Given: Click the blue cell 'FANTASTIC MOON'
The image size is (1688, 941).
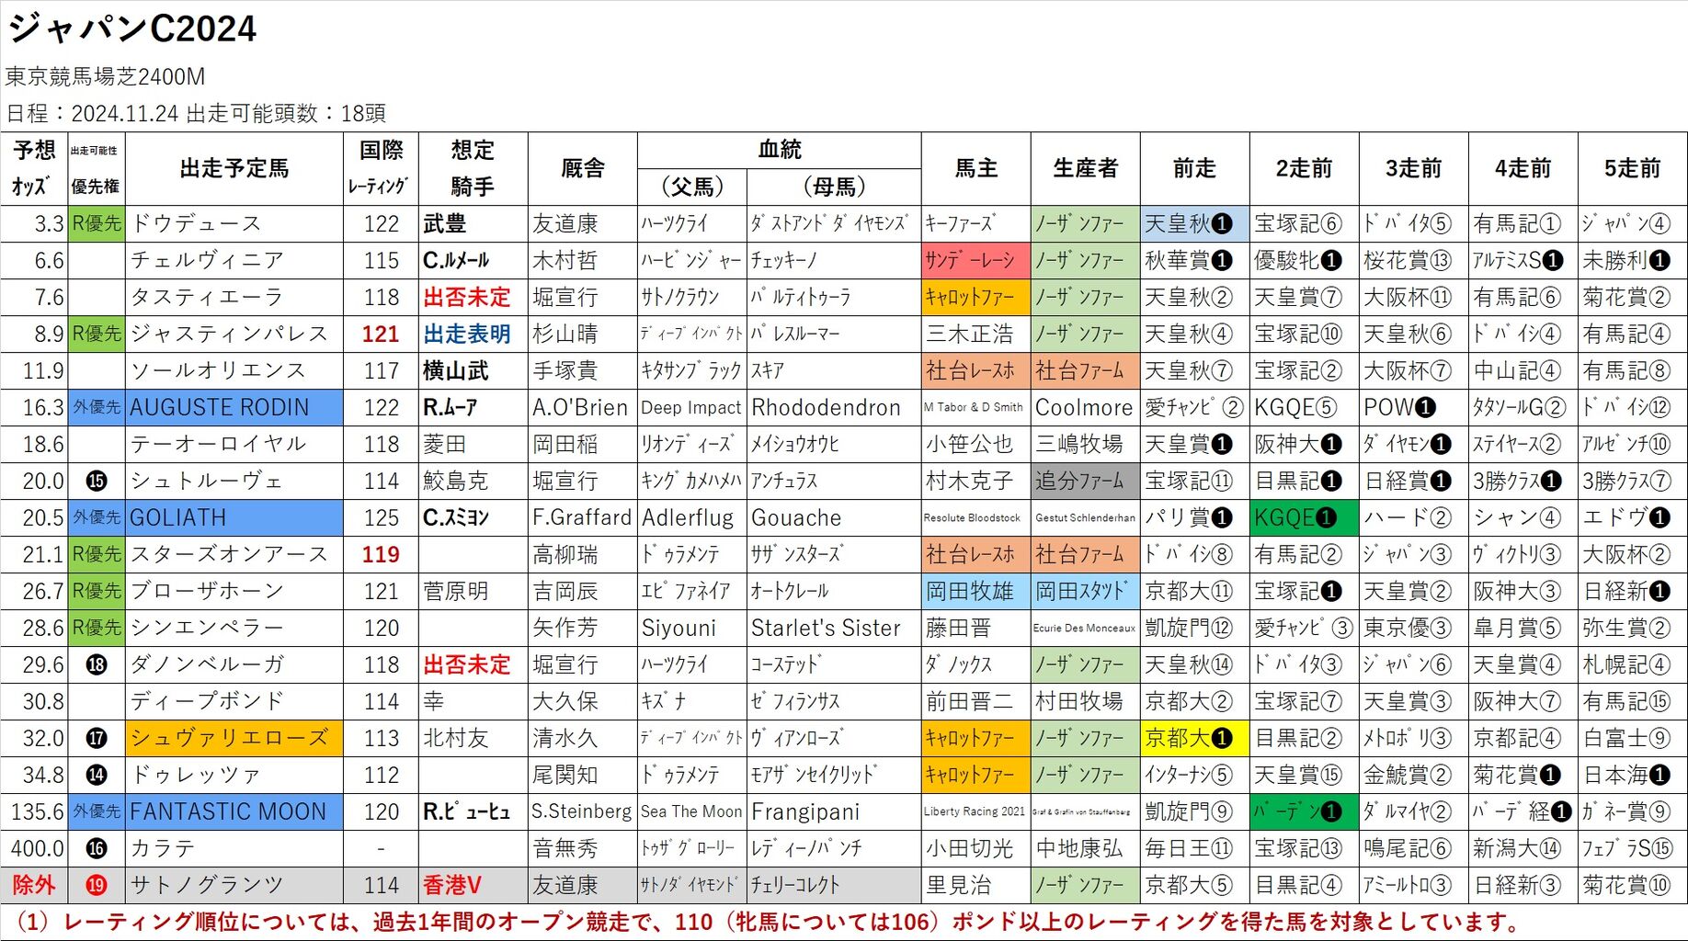Looking at the screenshot, I should tap(234, 811).
